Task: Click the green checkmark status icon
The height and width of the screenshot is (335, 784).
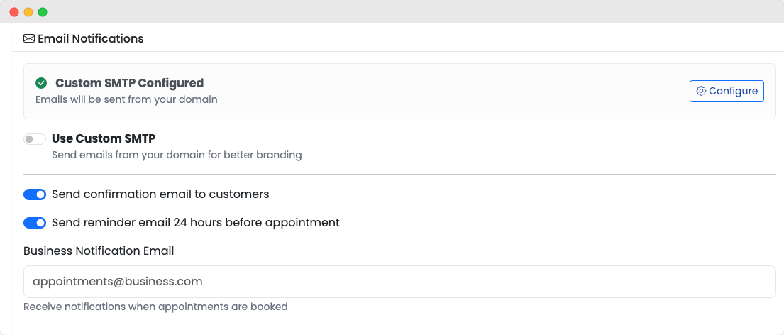Action: coord(41,83)
